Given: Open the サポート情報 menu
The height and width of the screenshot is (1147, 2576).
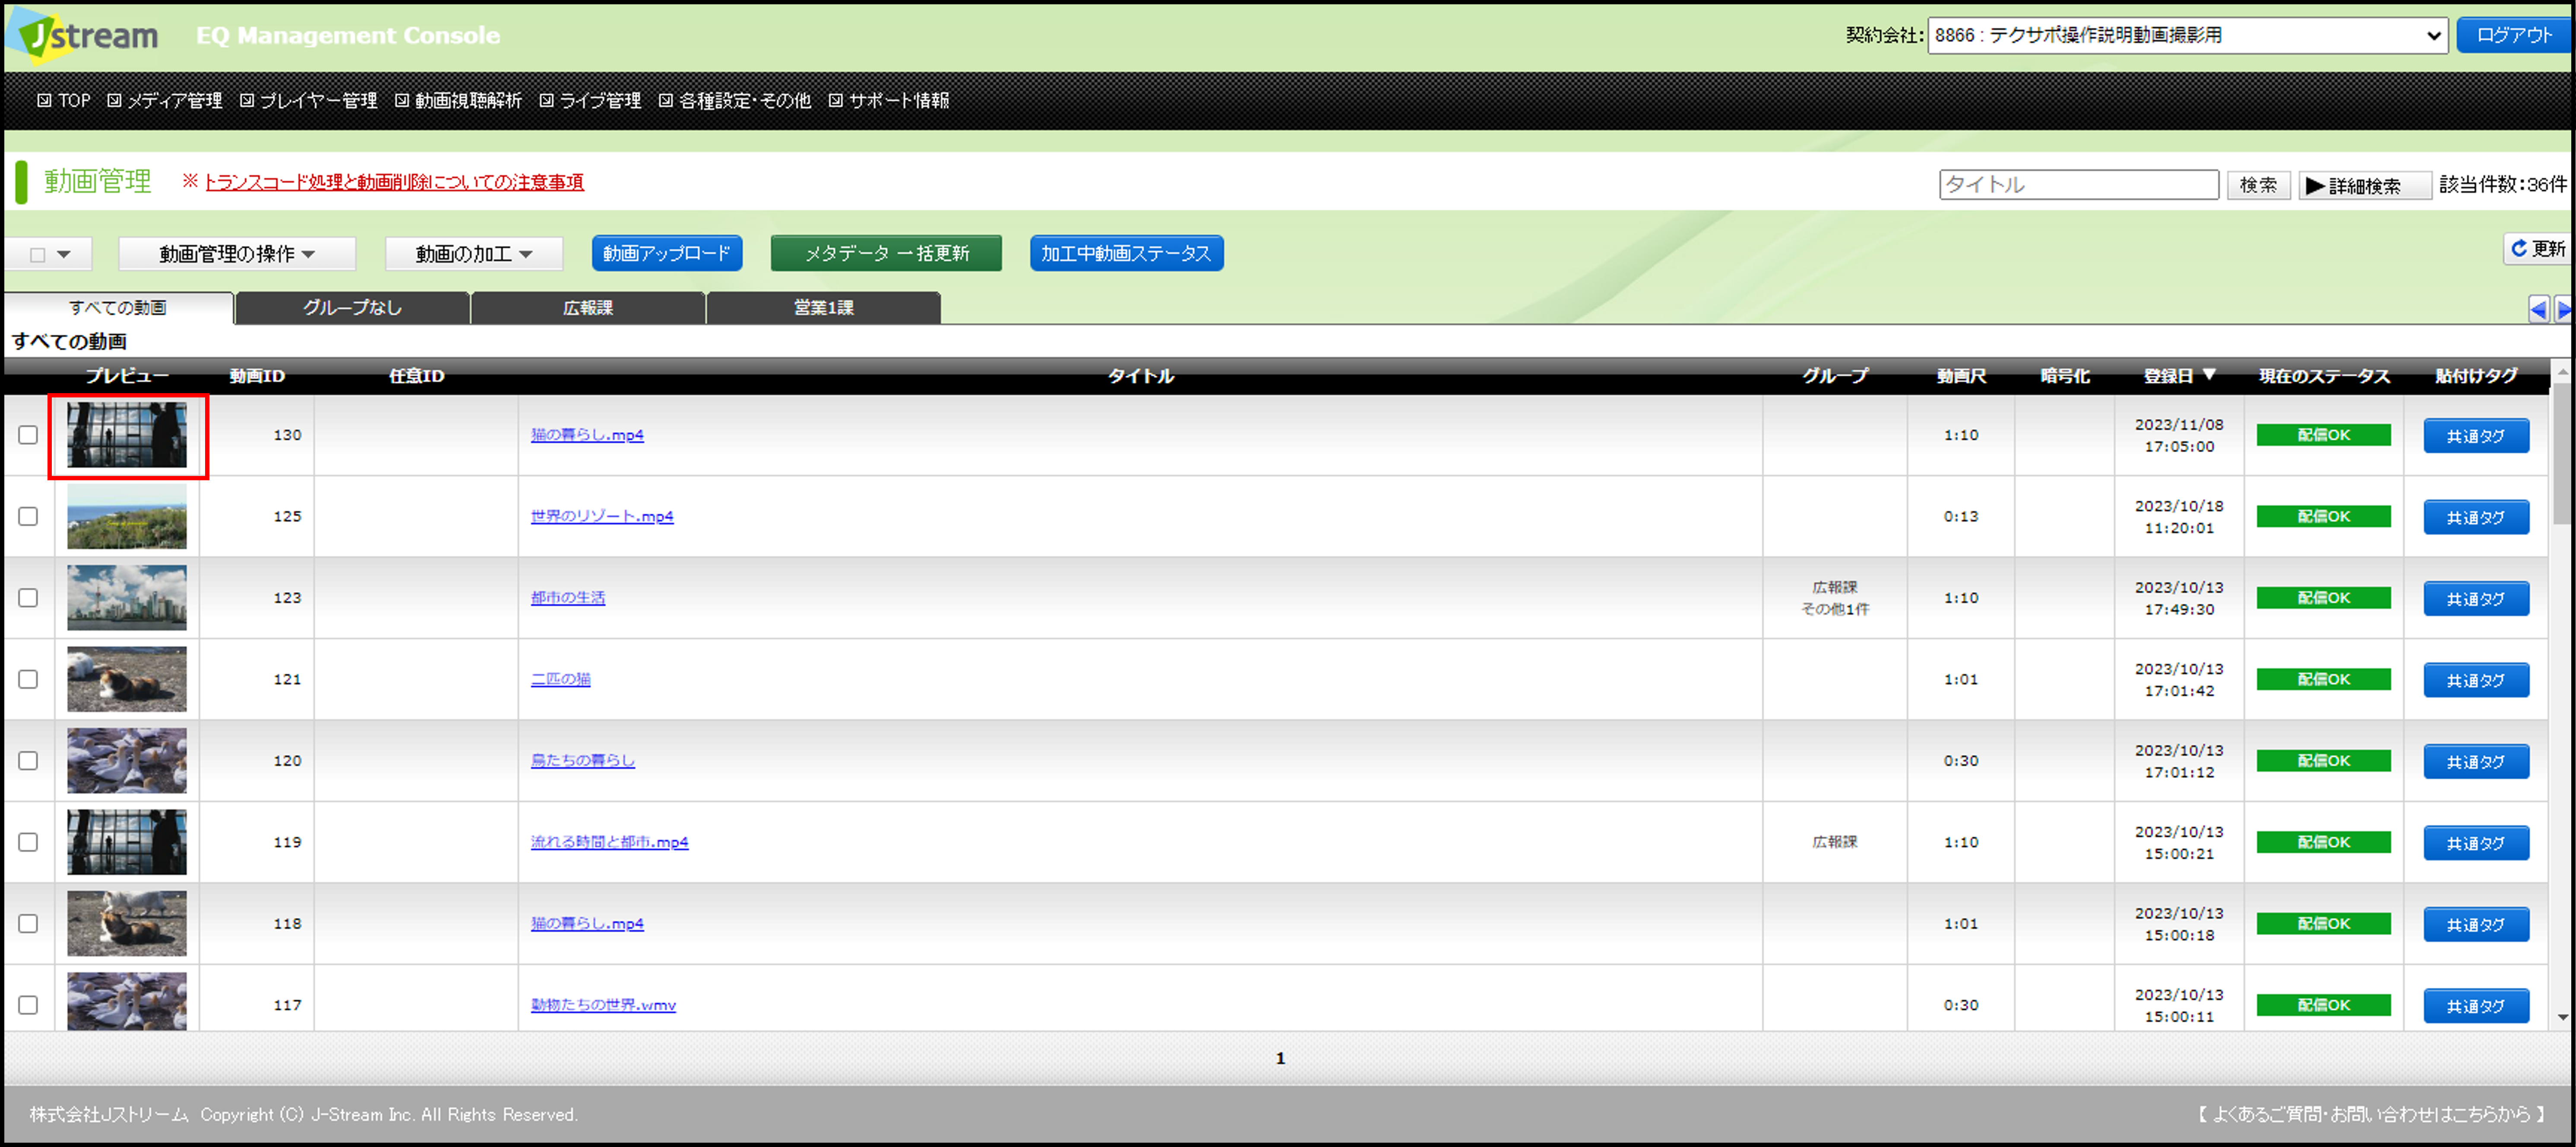Looking at the screenshot, I should (889, 101).
